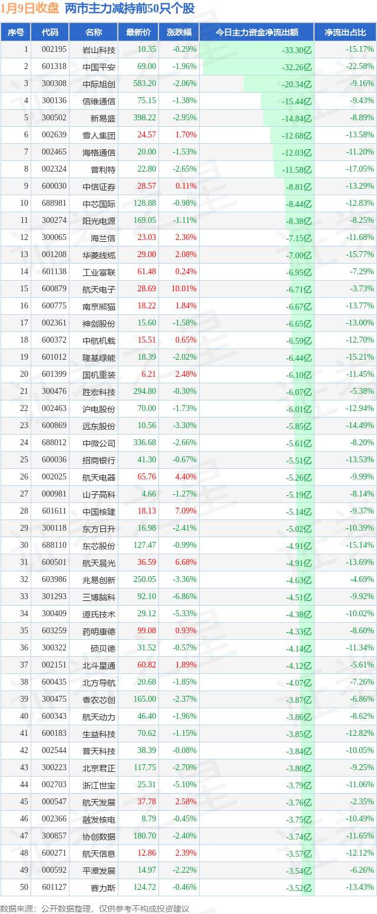Select stock name 普天科技
This screenshot has height=914, width=377.
pos(100,751)
